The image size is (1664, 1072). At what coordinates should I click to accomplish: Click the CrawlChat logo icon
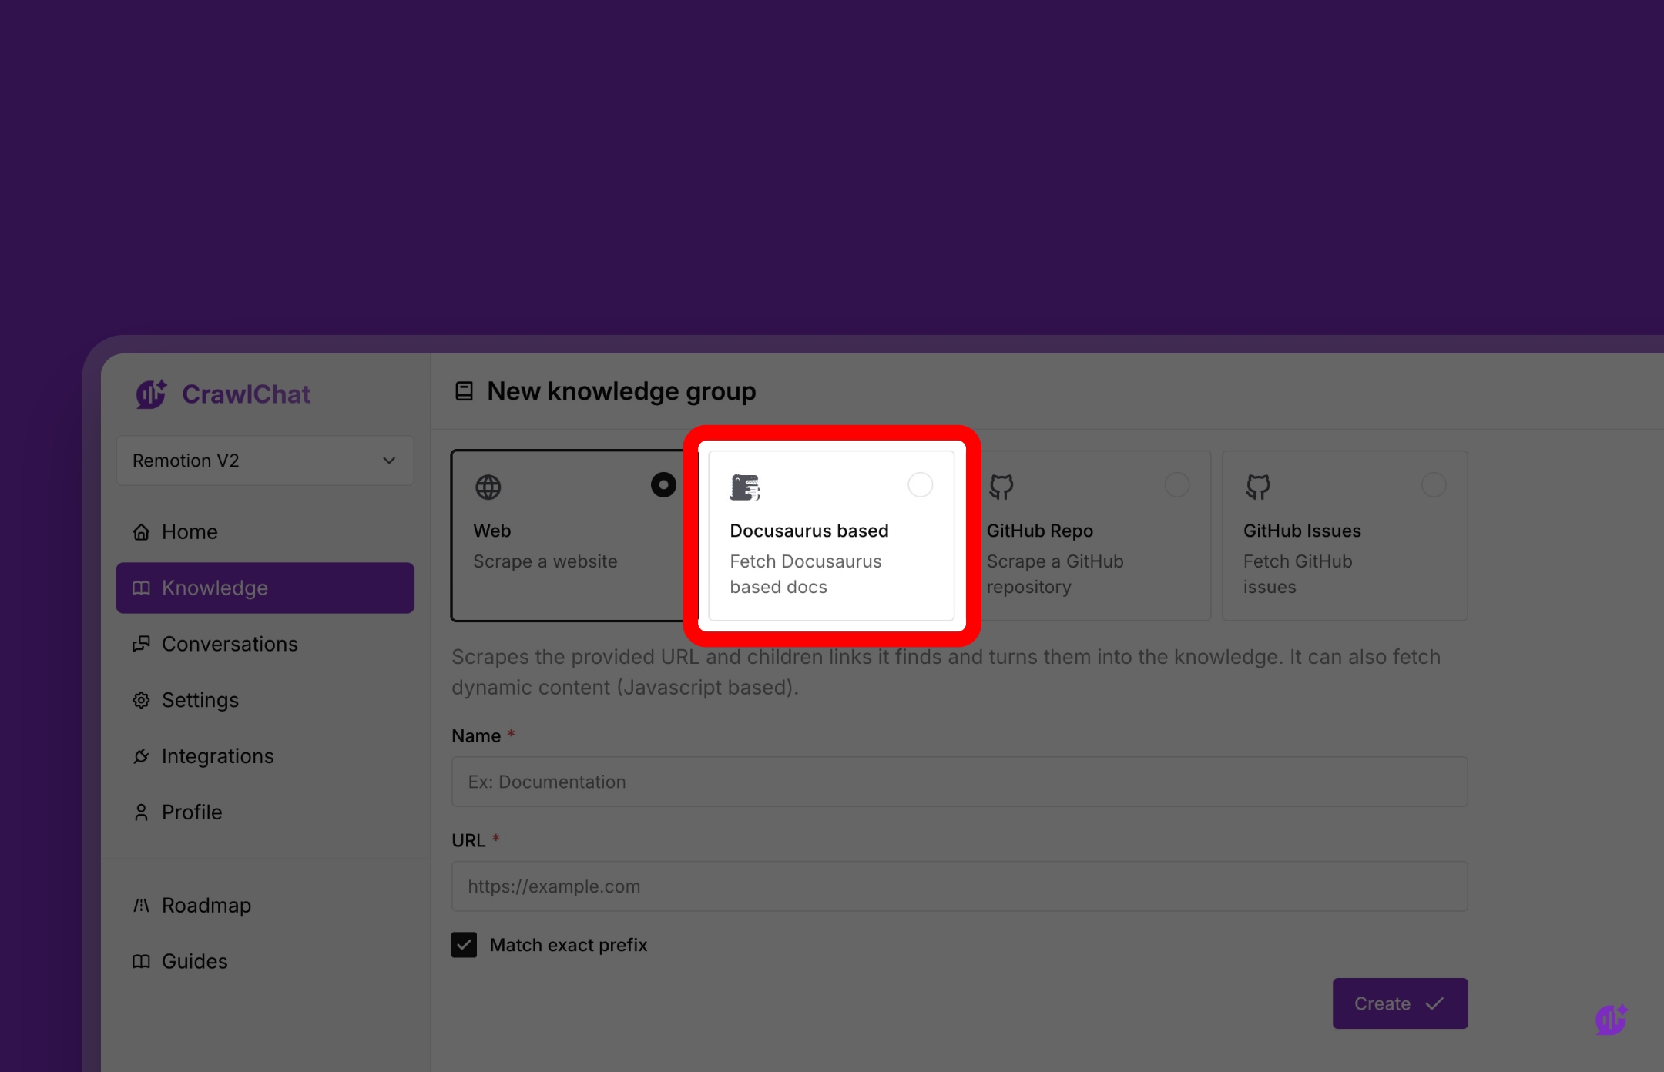[151, 394]
